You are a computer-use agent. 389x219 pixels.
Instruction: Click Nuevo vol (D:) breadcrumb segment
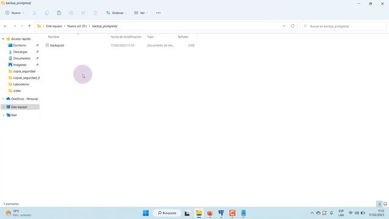tap(77, 26)
